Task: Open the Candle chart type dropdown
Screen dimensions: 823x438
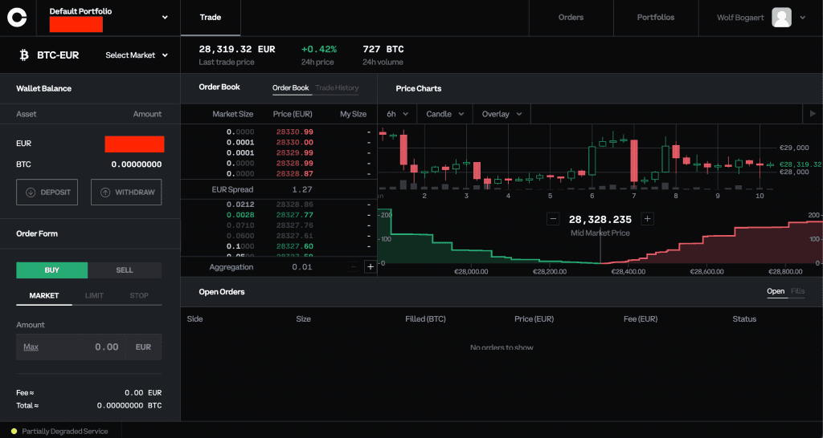Action: point(444,114)
